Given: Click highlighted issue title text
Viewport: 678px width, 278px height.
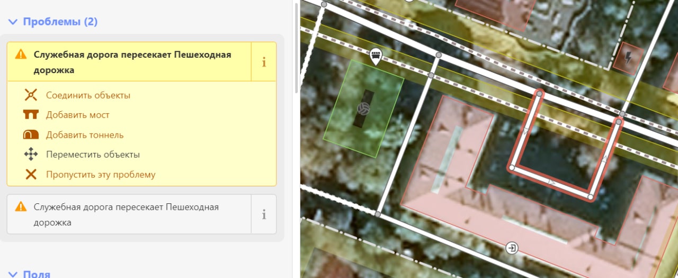Looking at the screenshot, I should (x=132, y=62).
